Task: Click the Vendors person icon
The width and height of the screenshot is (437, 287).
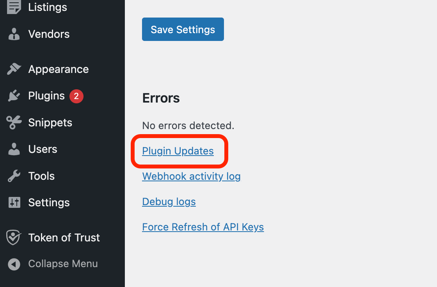Action: (x=14, y=34)
